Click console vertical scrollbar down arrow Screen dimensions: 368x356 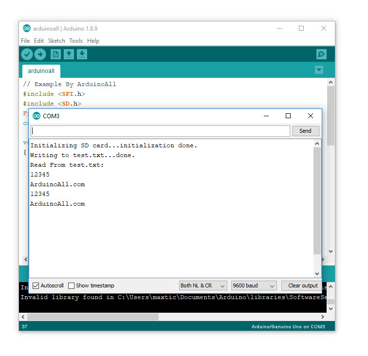[x=331, y=309]
